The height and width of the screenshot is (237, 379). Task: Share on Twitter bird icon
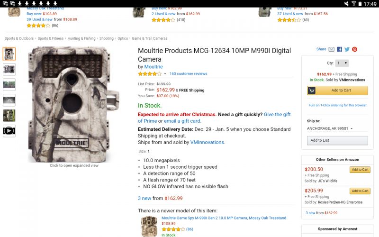[x=347, y=49]
